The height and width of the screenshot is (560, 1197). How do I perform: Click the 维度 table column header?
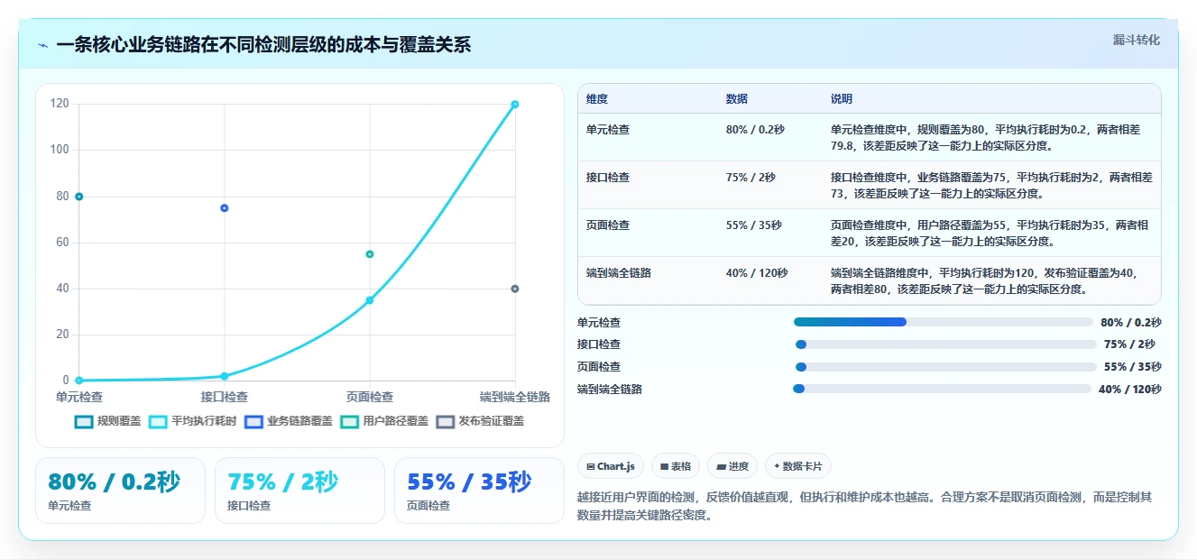point(597,99)
